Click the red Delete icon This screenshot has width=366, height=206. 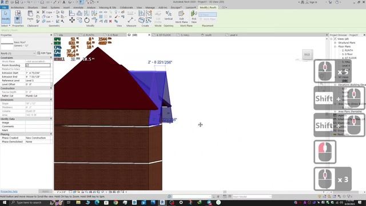[x=110, y=21]
